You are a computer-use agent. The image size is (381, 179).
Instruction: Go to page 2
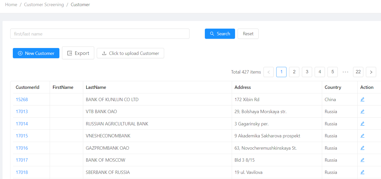click(294, 72)
